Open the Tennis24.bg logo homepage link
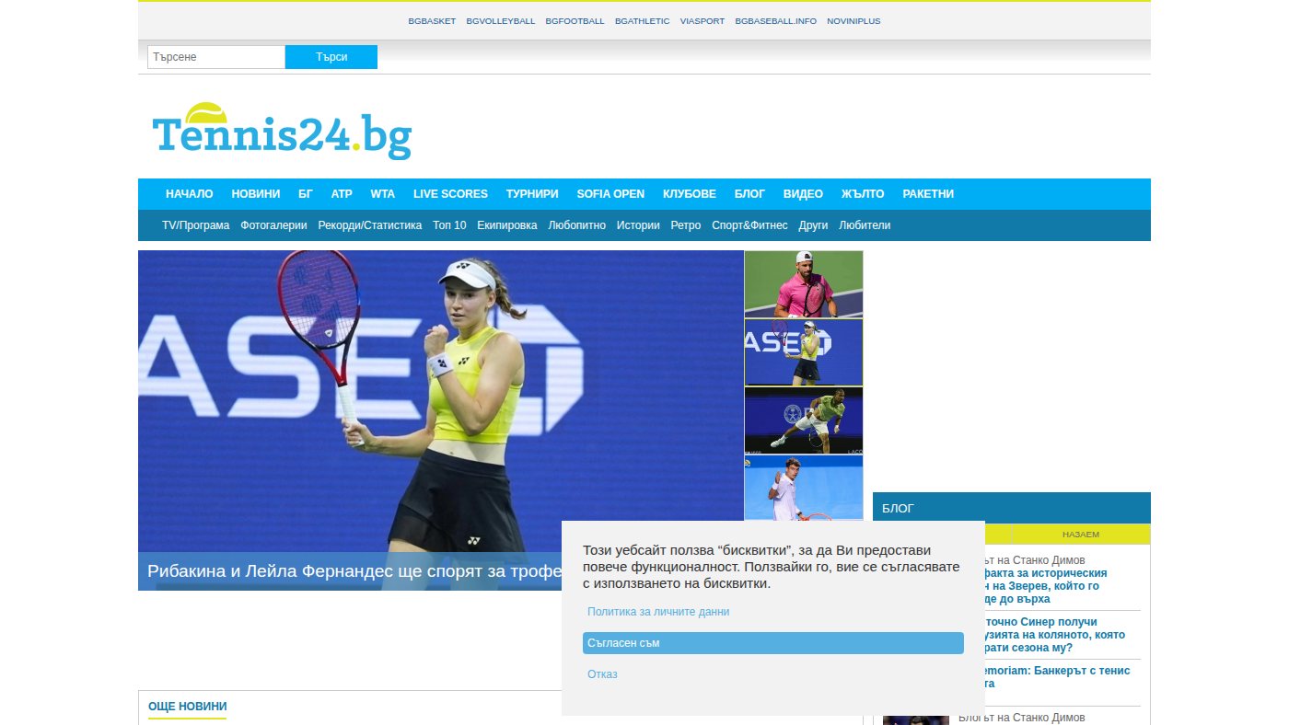This screenshot has height=725, width=1289. [x=282, y=132]
